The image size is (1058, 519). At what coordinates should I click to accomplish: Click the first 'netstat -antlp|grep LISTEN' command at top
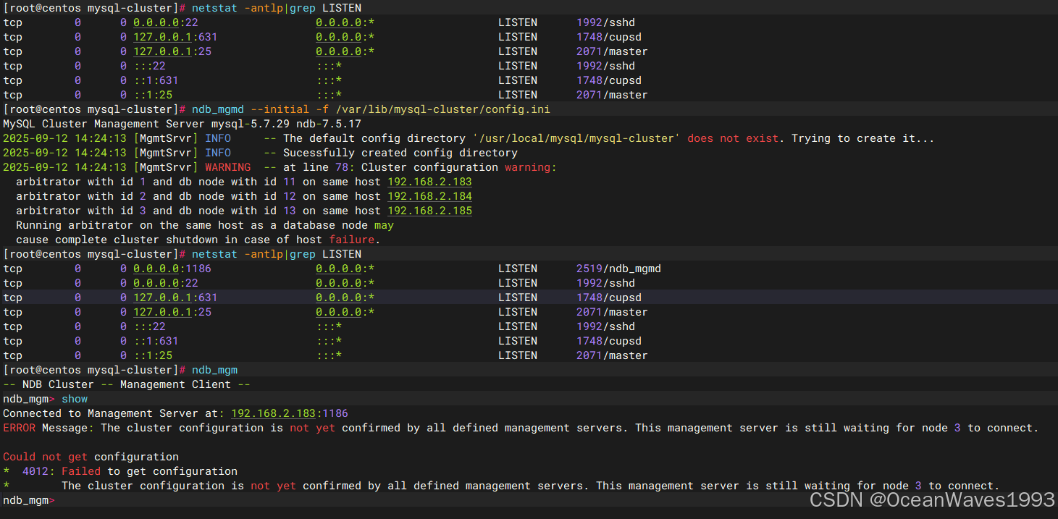coord(277,8)
